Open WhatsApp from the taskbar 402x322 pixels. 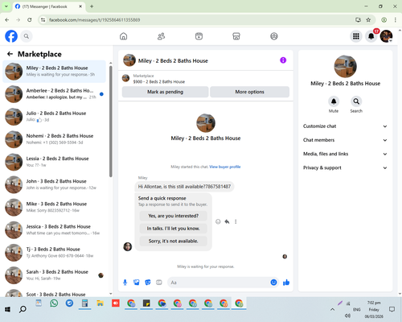pyautogui.click(x=54, y=303)
